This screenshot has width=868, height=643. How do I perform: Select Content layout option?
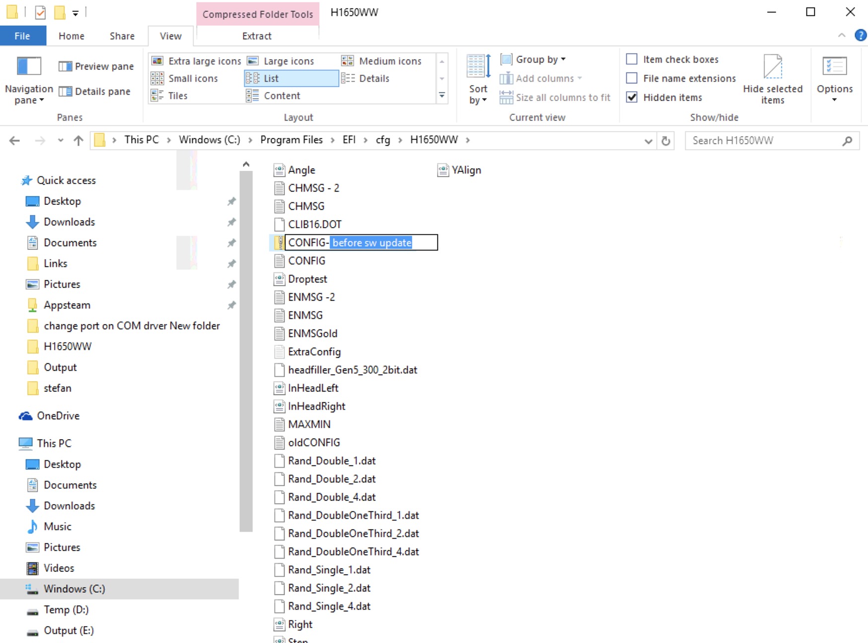(x=274, y=96)
